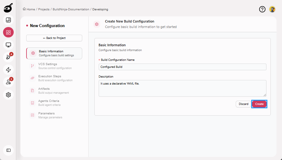Click the New Configuration heading

click(47, 26)
